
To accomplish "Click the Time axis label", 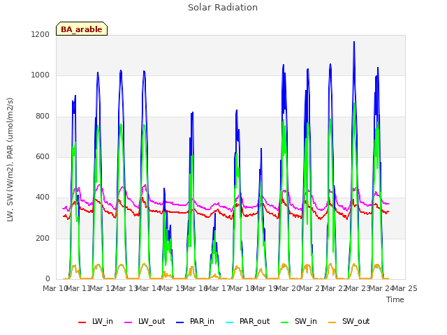I will 395,299.
